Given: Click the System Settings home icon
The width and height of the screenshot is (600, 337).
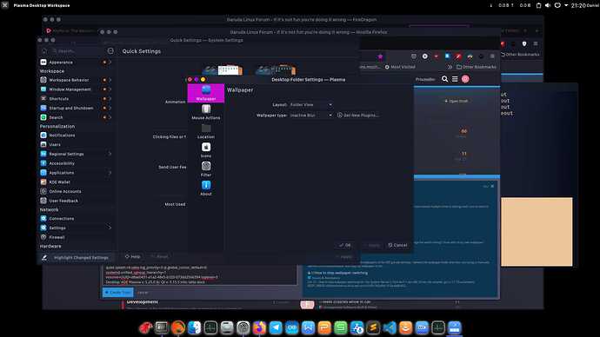Looking at the screenshot, I should pos(44,51).
